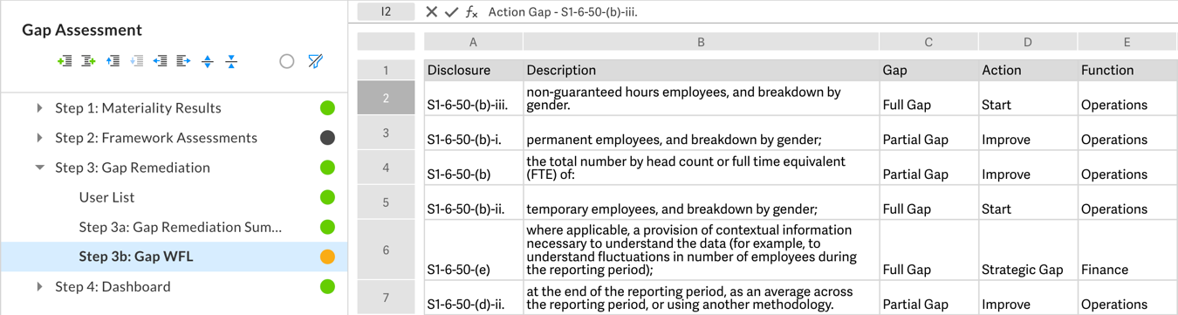
Task: Select Step 4: Dashboard label
Action: pos(113,286)
